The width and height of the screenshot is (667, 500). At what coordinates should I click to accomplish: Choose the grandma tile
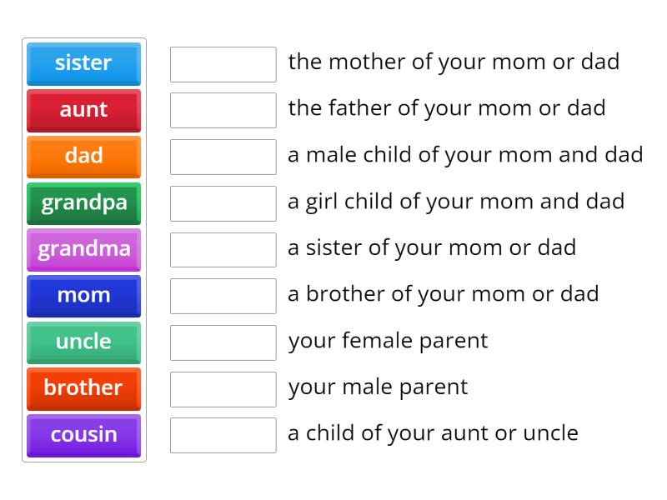coord(83,249)
